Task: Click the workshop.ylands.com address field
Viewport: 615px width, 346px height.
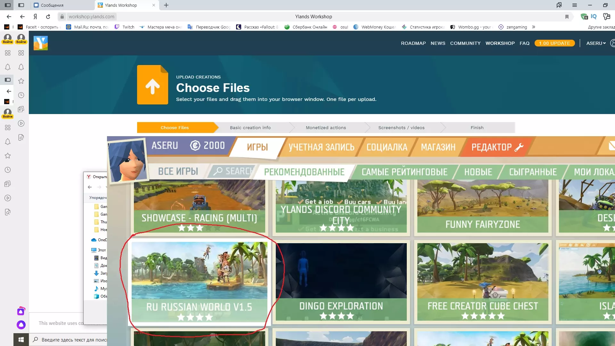Action: [92, 17]
